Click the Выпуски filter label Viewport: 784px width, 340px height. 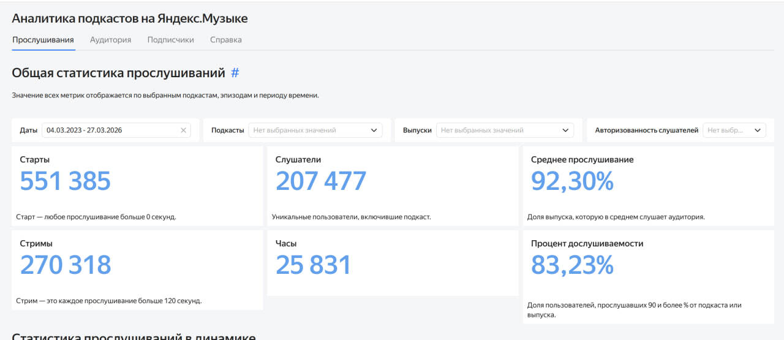point(418,130)
